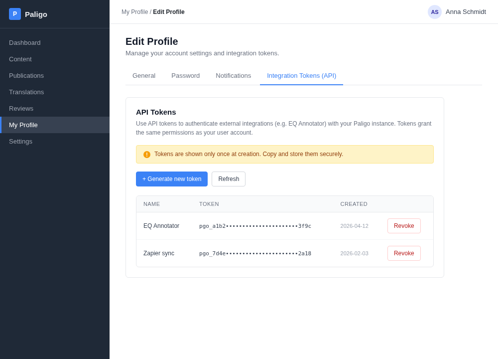Click the Paligo P logo icon

click(x=15, y=14)
